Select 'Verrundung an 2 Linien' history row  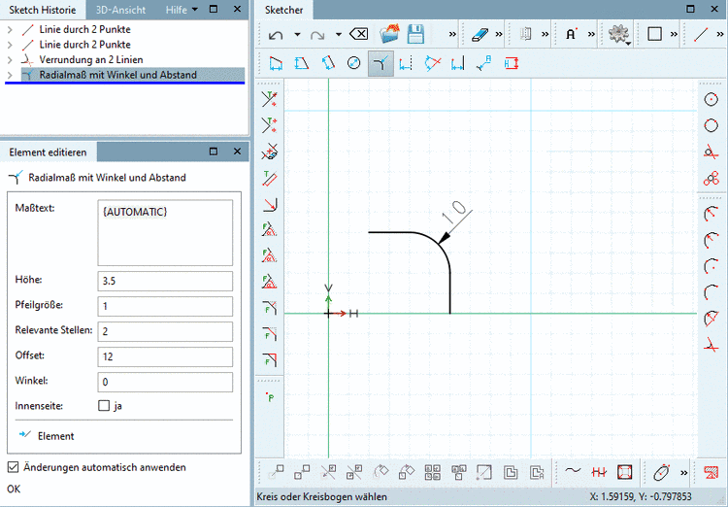point(91,59)
